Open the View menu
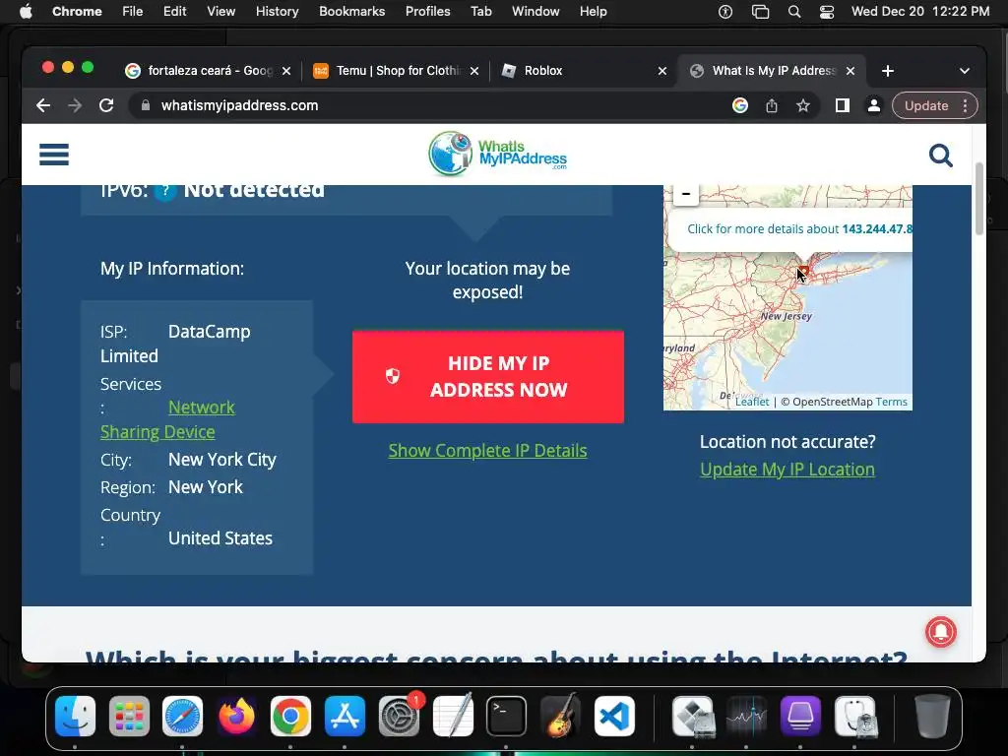The image size is (1008, 756). pos(220,12)
